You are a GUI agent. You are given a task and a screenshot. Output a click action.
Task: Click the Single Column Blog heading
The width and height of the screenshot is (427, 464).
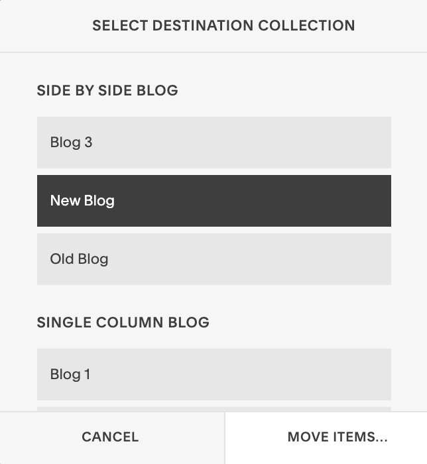pyautogui.click(x=123, y=322)
